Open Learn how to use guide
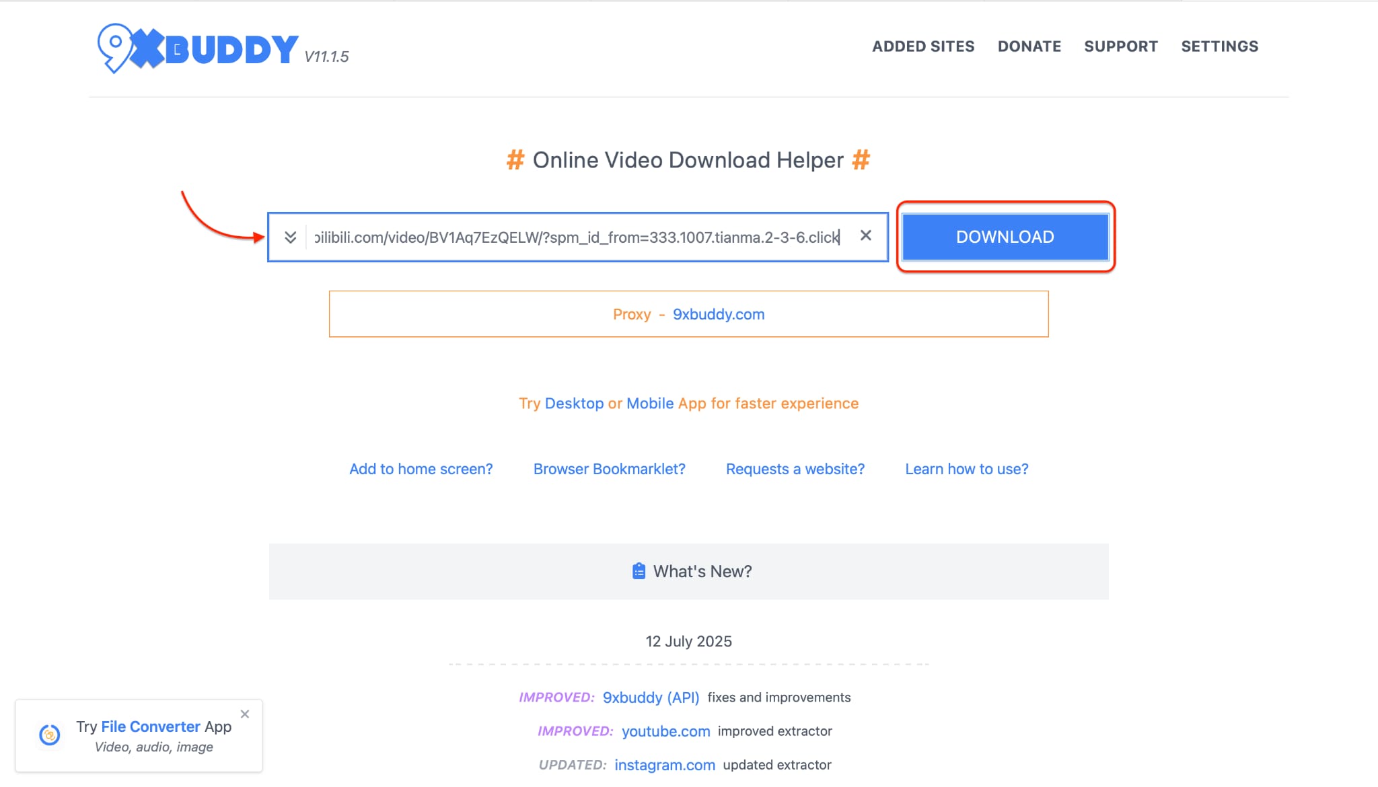 click(x=967, y=469)
